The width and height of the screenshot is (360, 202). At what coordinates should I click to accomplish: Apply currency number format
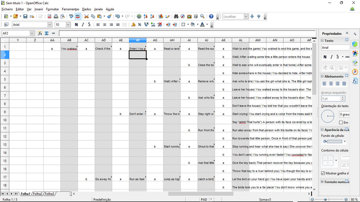click(133, 25)
